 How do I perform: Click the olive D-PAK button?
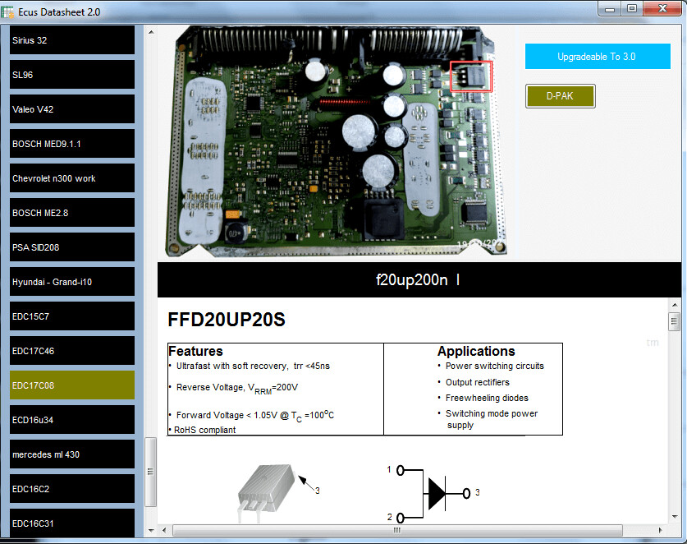560,96
